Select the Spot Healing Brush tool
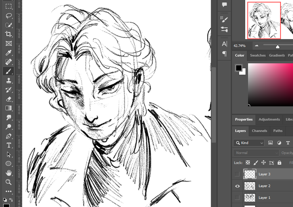This screenshot has height=207, width=293. coord(9,62)
